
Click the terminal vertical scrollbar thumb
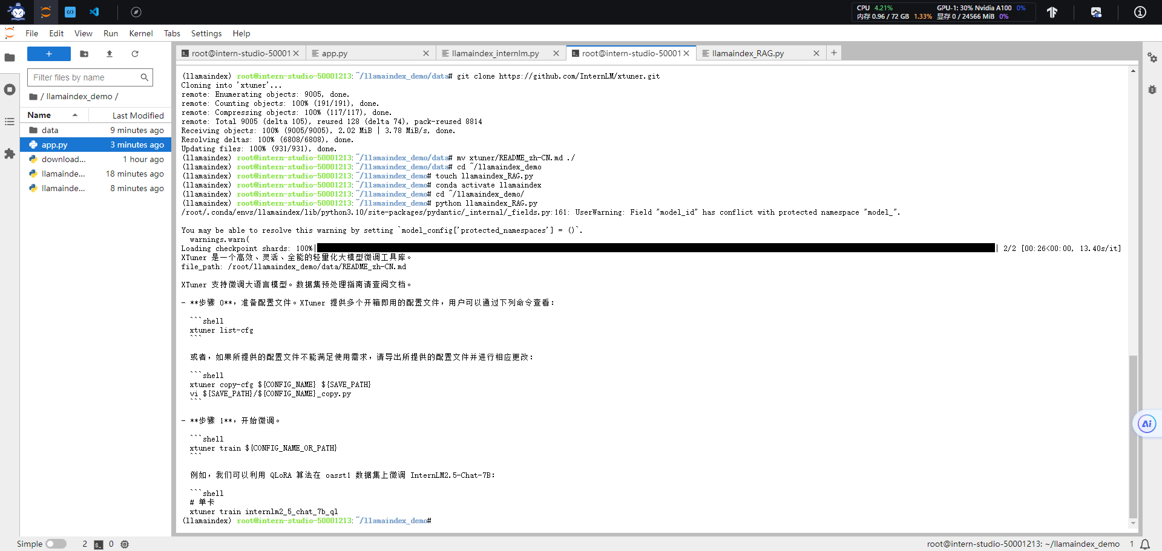click(x=1133, y=436)
